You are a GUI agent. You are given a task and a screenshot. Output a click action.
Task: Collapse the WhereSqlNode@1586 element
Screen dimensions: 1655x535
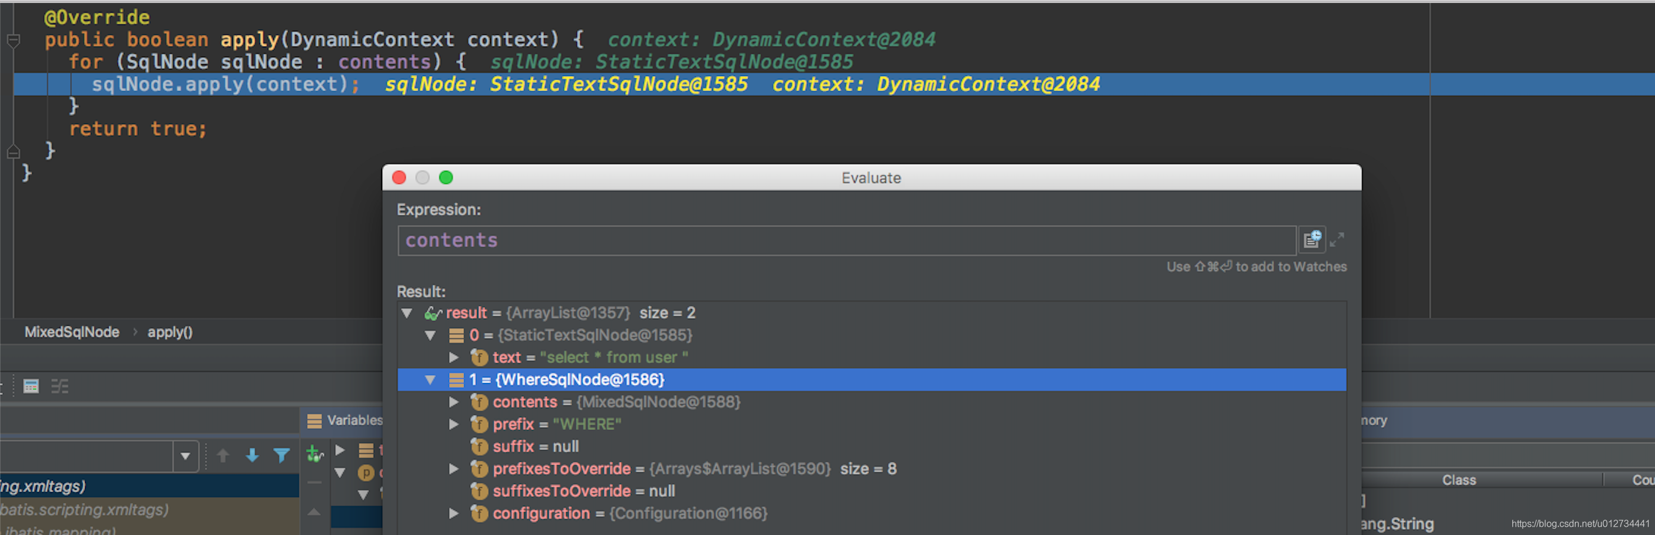(x=431, y=380)
